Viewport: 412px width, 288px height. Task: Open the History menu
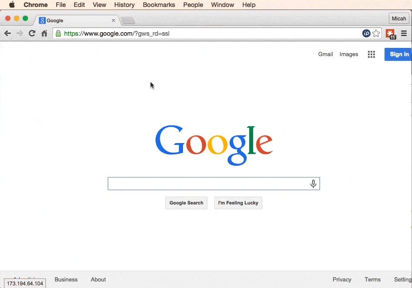[x=124, y=5]
